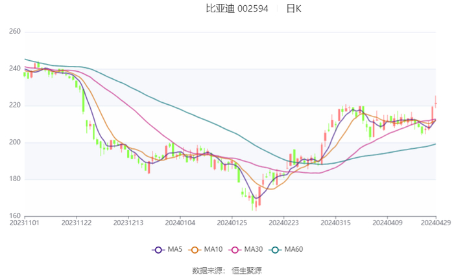Click the last red candlestick at right edge

click(x=435, y=103)
